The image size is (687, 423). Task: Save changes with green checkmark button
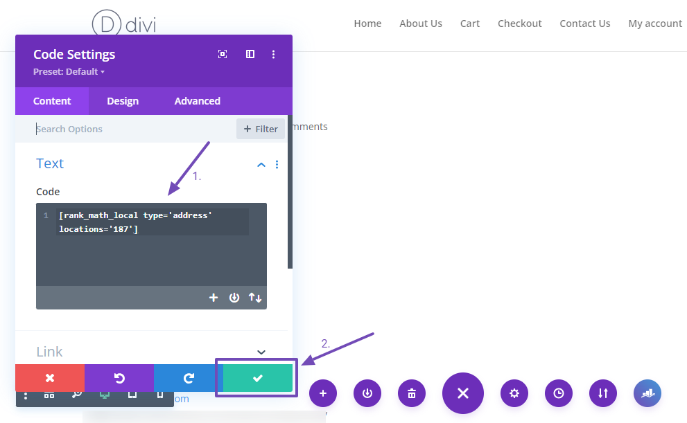coord(258,378)
